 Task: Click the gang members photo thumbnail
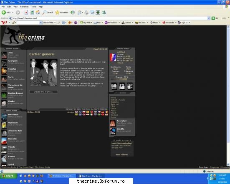pos(44,73)
